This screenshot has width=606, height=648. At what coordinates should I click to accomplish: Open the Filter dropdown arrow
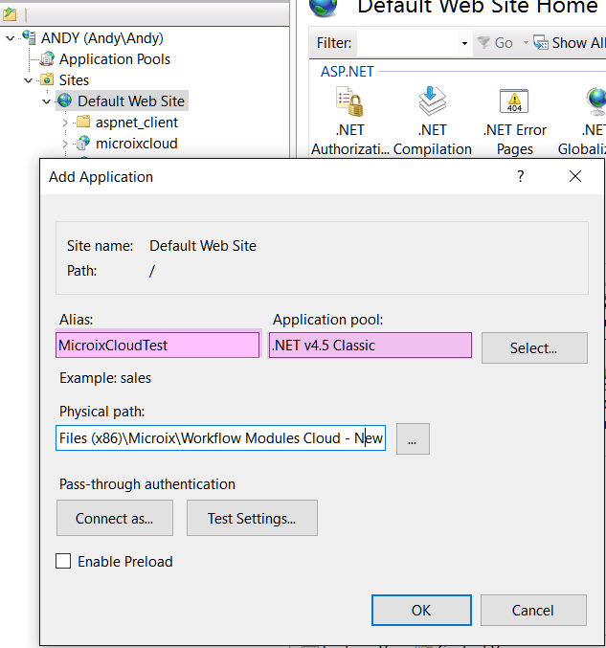point(464,43)
